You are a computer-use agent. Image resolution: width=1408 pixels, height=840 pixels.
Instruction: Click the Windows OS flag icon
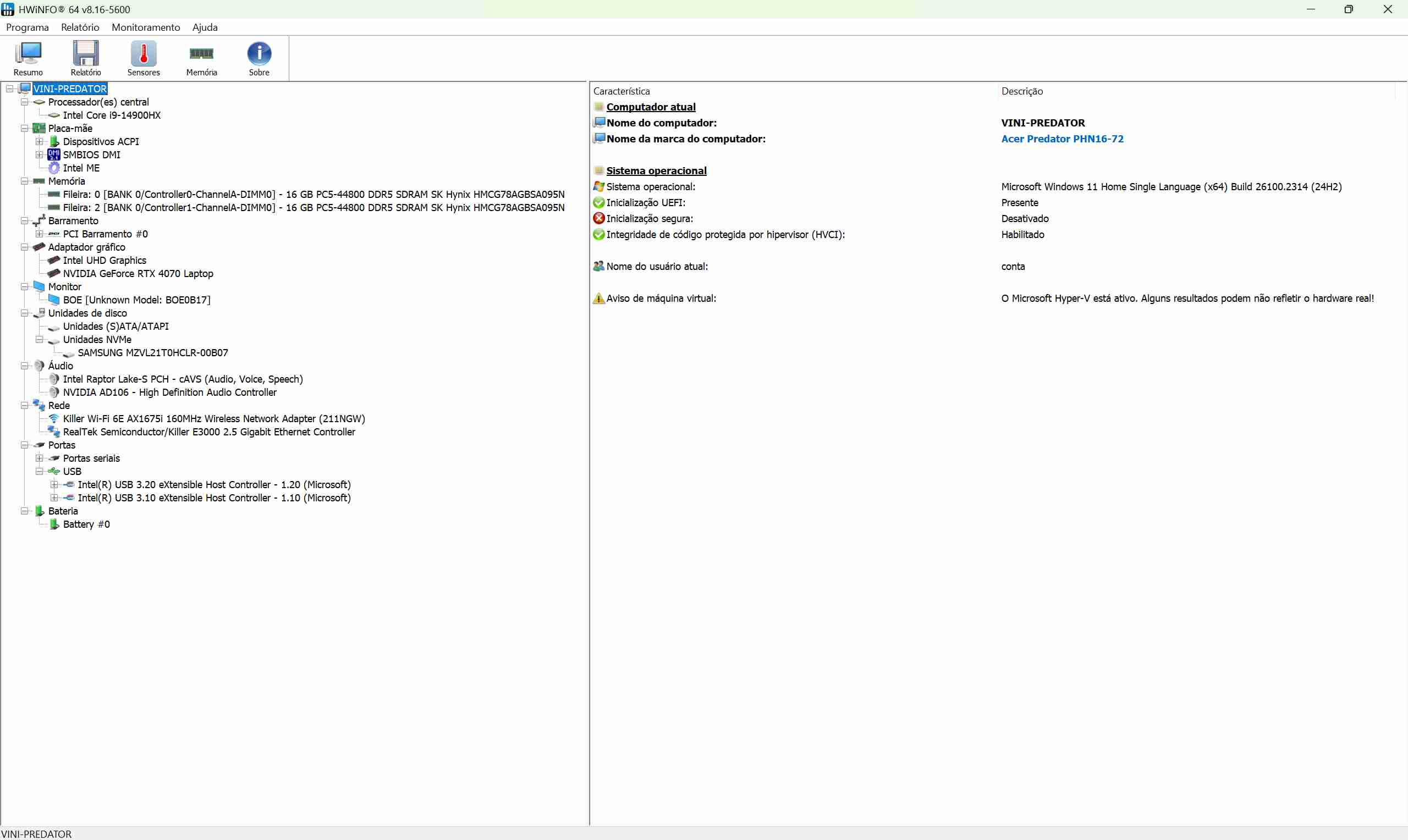pyautogui.click(x=599, y=187)
